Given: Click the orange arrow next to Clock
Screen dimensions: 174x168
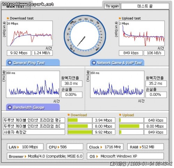Looking at the screenshot, I should click(101, 147).
